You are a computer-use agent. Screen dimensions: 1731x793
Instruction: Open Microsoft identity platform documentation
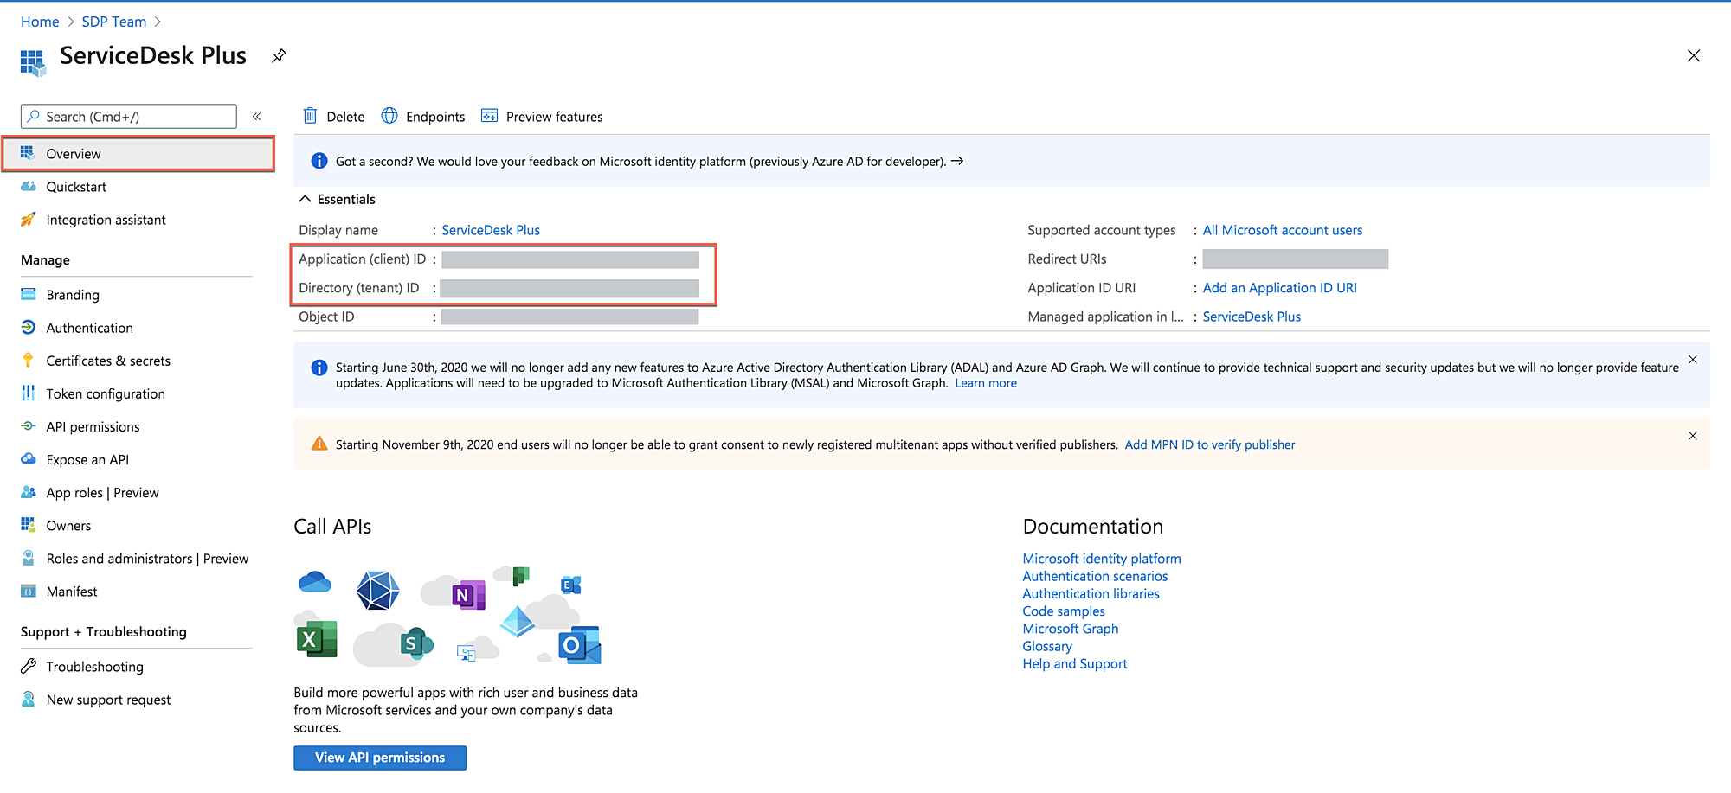(1102, 559)
